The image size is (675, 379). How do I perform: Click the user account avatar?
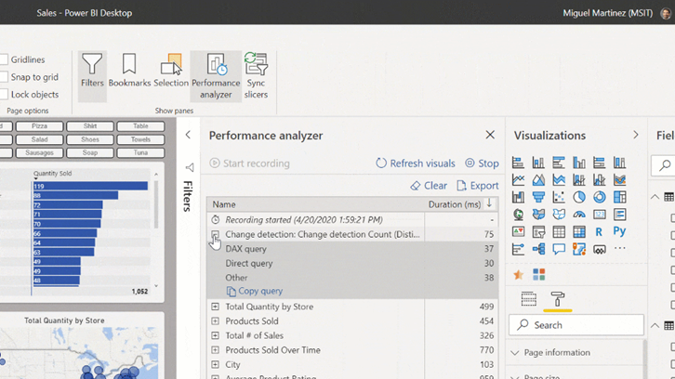pos(666,13)
